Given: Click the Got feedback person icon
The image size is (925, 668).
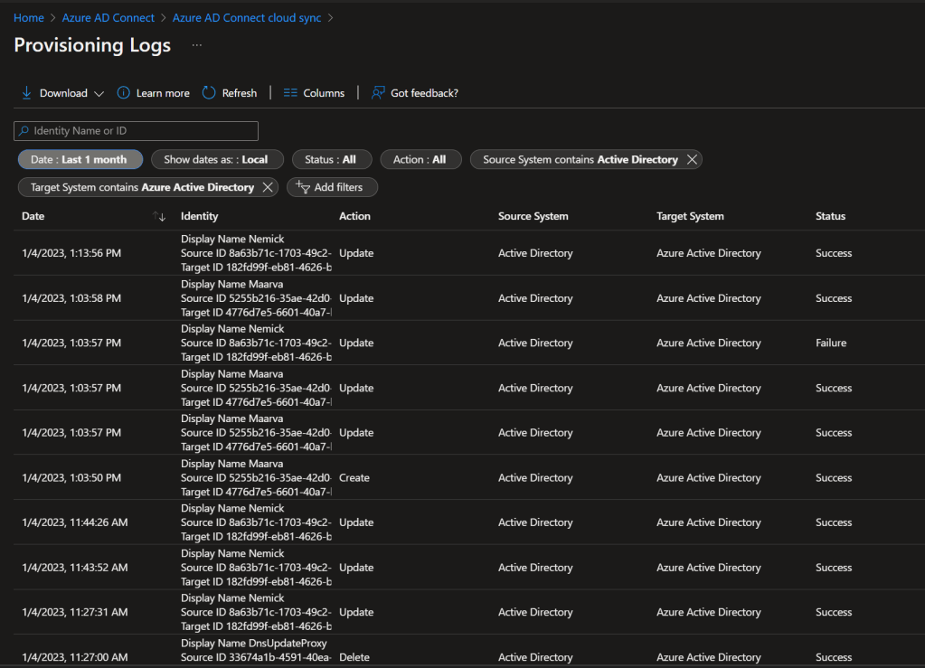Looking at the screenshot, I should tap(379, 93).
